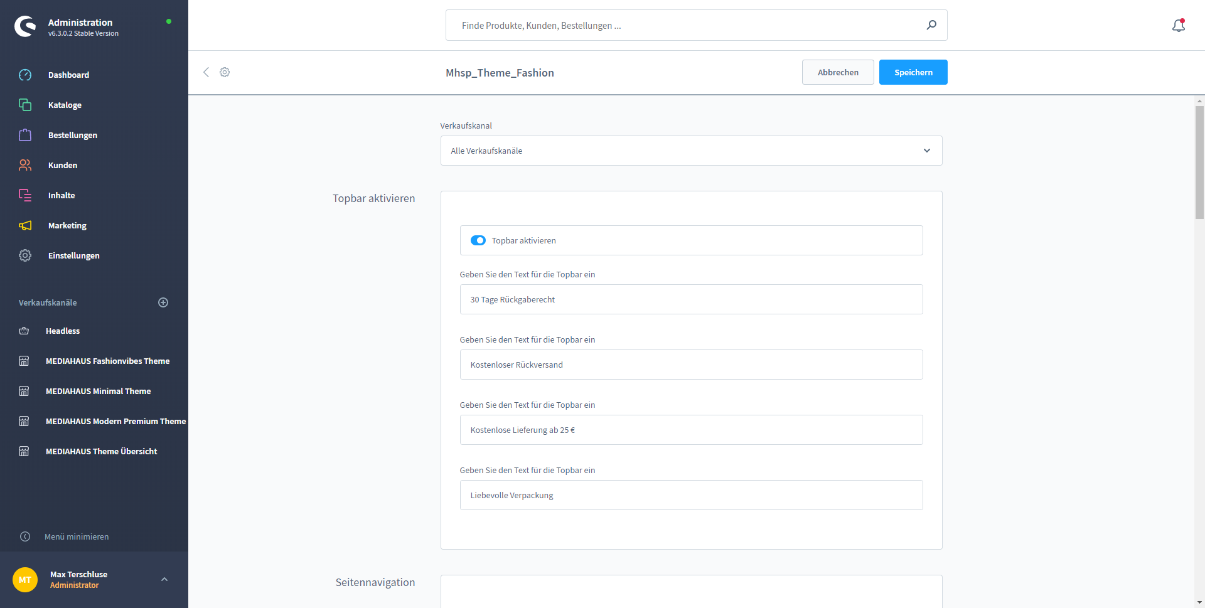Click the notification bell icon
This screenshot has height=608, width=1205.
click(x=1178, y=25)
